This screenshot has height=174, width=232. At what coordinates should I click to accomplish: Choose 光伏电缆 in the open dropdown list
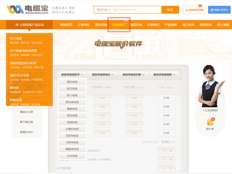pos(72,156)
